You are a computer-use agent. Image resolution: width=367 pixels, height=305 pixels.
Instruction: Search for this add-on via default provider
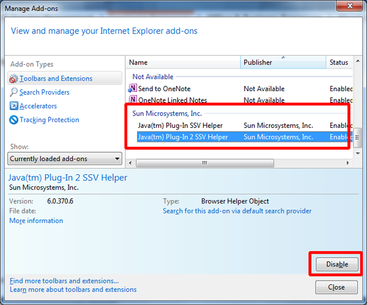(x=237, y=211)
